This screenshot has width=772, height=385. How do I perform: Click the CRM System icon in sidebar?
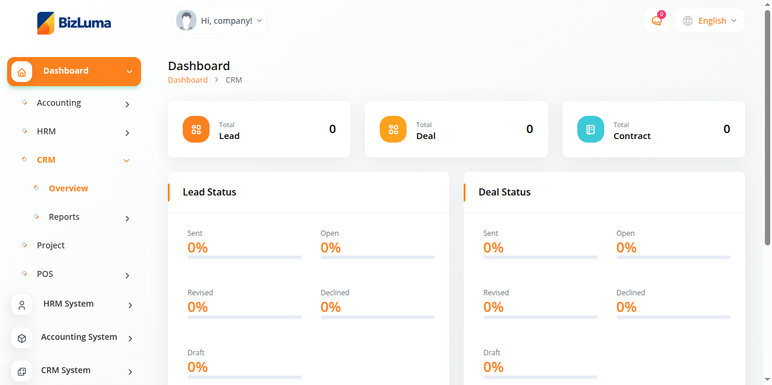pos(22,371)
